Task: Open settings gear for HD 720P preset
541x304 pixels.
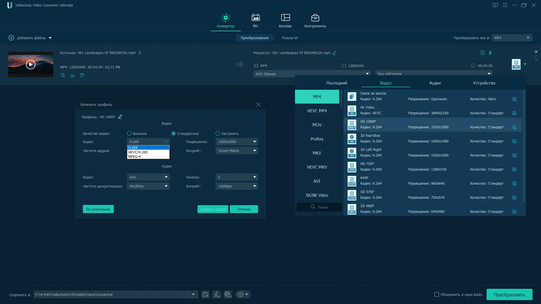Action: [x=514, y=169]
